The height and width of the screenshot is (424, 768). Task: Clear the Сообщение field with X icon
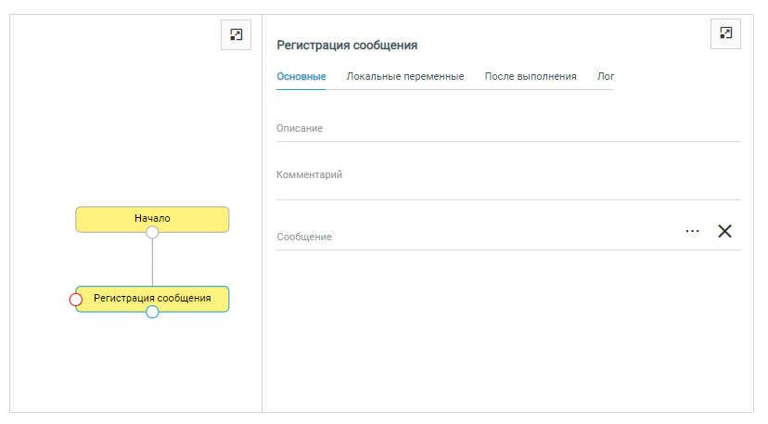point(724,231)
